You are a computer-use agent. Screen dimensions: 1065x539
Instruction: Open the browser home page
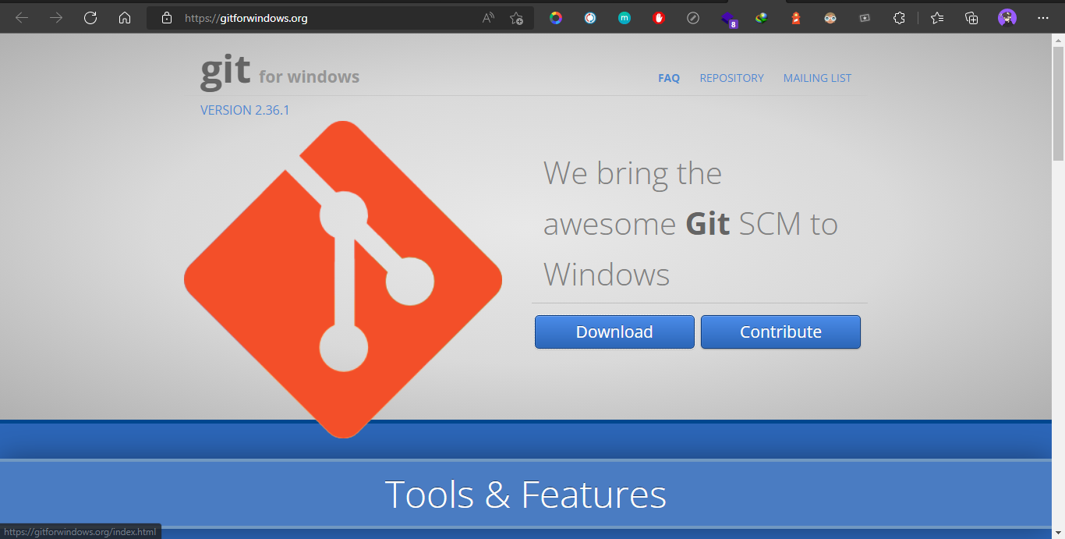point(125,18)
